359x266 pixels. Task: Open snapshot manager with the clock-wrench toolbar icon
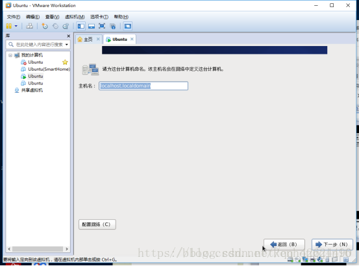tap(66, 26)
